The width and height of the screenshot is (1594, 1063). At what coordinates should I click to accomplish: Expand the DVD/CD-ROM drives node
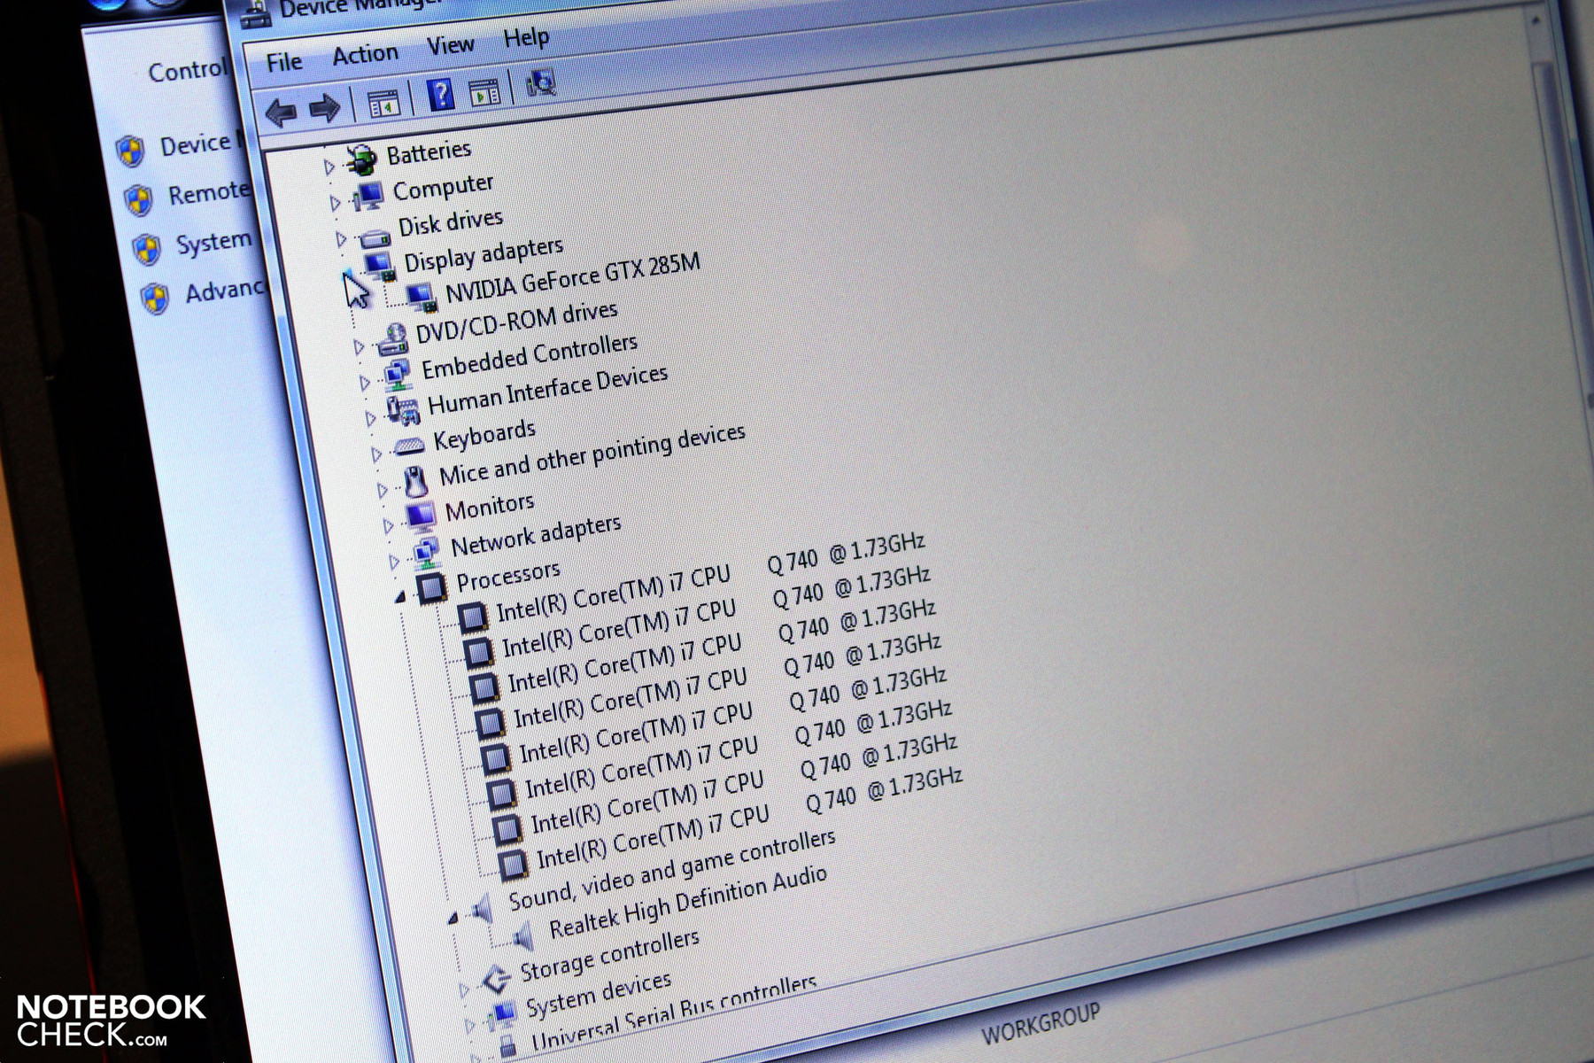[x=360, y=346]
